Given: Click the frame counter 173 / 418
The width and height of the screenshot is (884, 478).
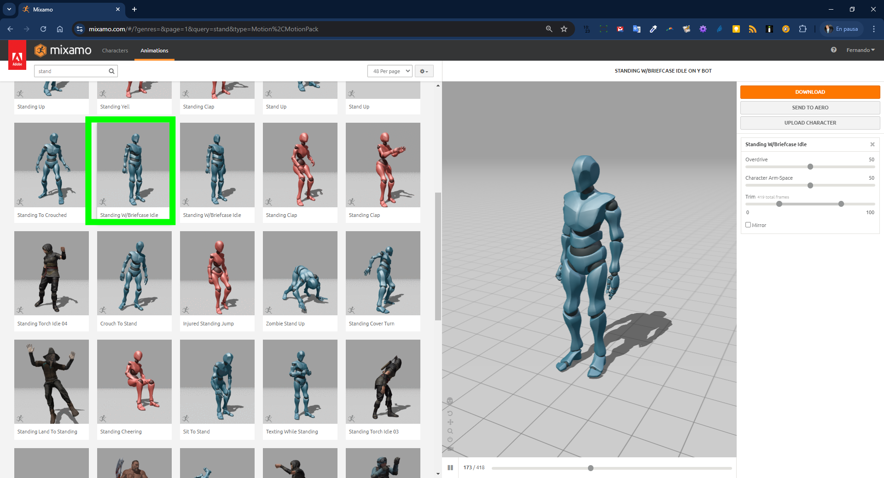Looking at the screenshot, I should point(474,467).
